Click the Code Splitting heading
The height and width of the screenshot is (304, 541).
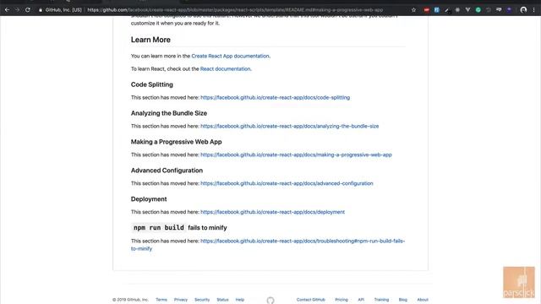(152, 84)
